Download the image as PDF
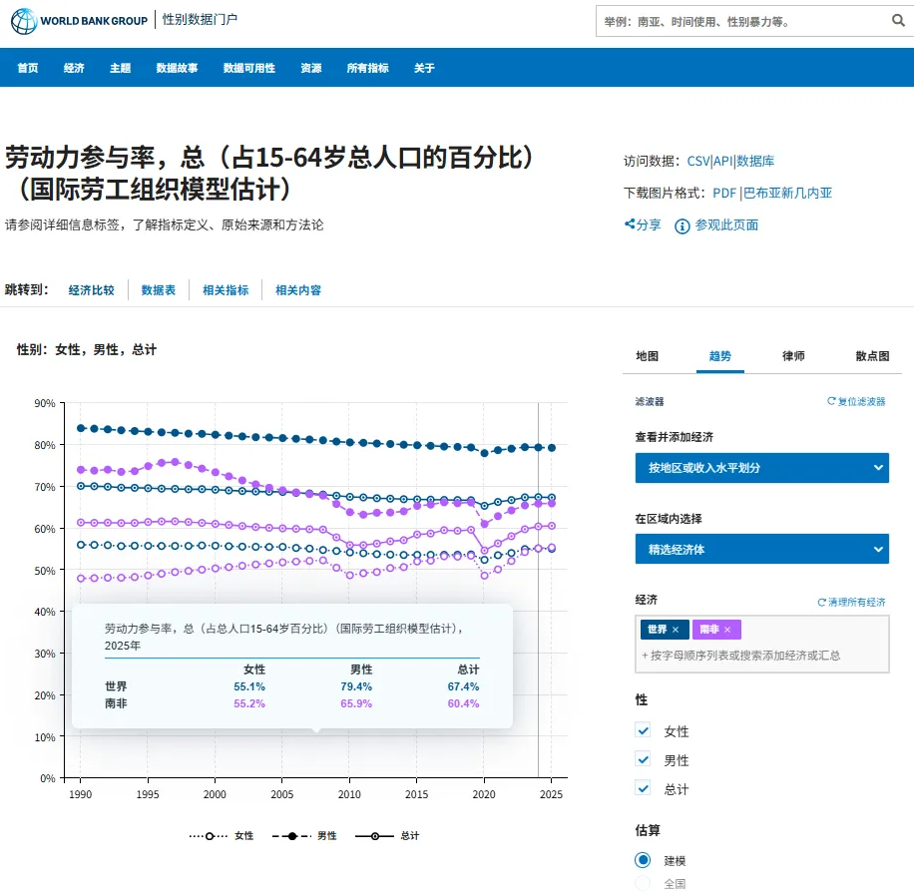Viewport: 914px width, 896px height. click(724, 193)
